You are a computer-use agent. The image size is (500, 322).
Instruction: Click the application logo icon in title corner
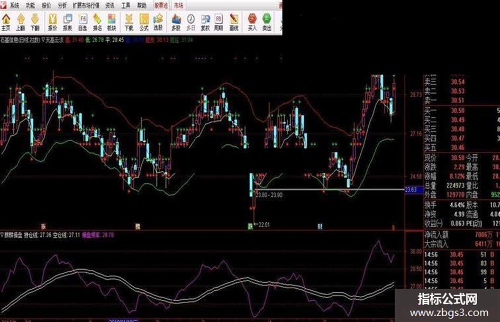(3, 5)
